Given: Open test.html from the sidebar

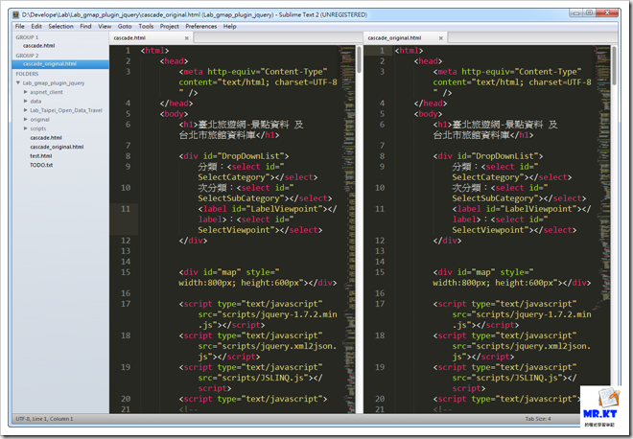Looking at the screenshot, I should click(x=40, y=155).
